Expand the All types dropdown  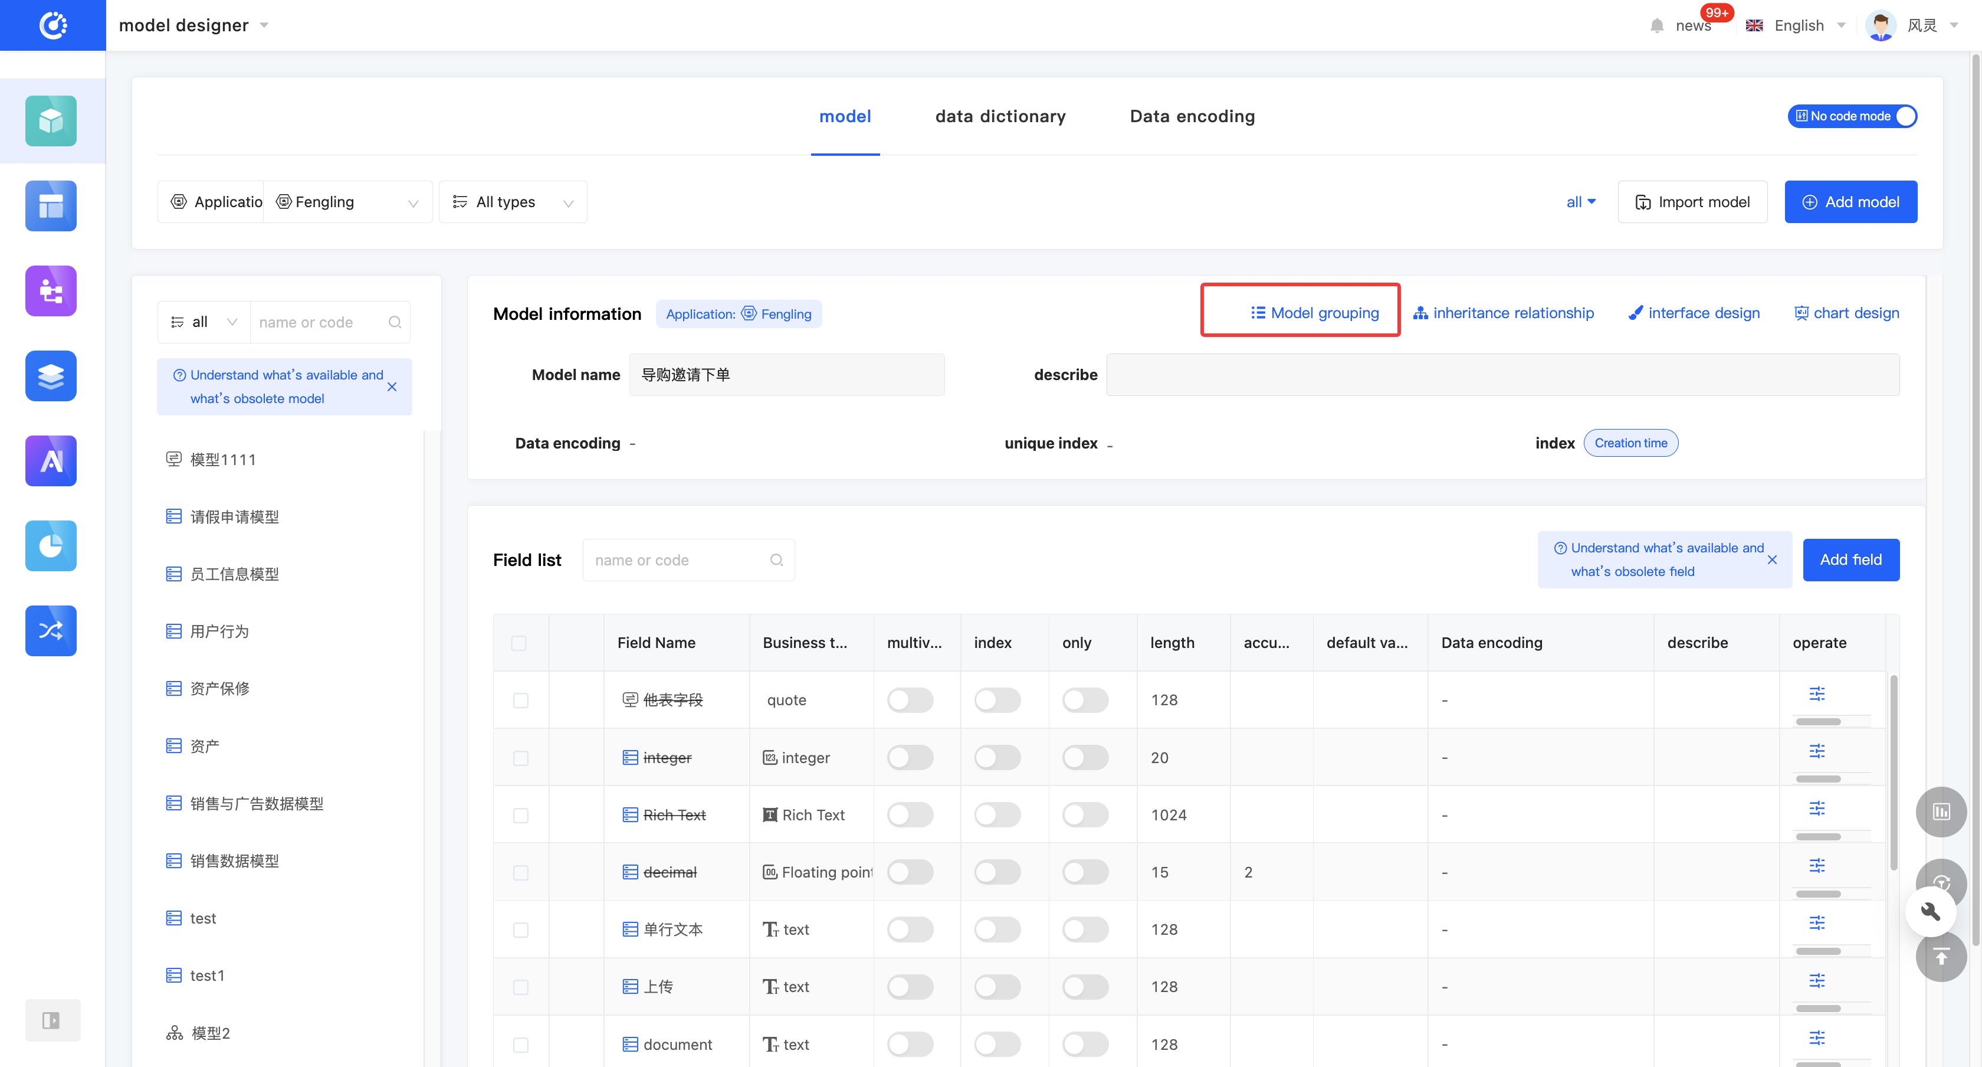(x=513, y=202)
